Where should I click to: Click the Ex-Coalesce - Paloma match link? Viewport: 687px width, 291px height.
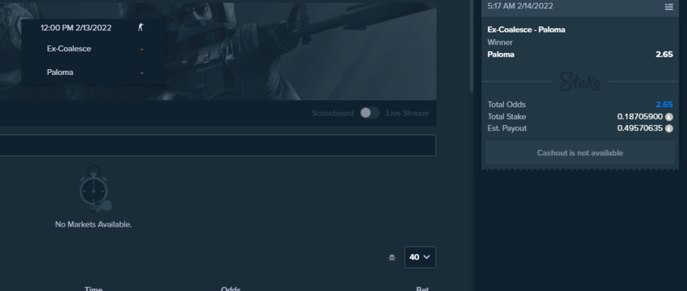pyautogui.click(x=526, y=30)
